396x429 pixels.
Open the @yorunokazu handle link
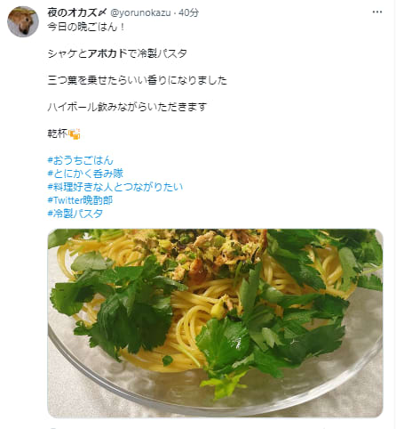(140, 12)
